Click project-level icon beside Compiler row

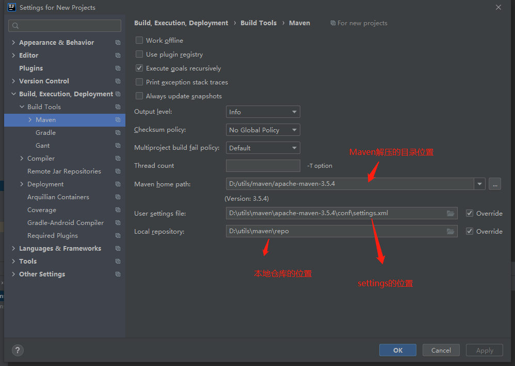118,158
